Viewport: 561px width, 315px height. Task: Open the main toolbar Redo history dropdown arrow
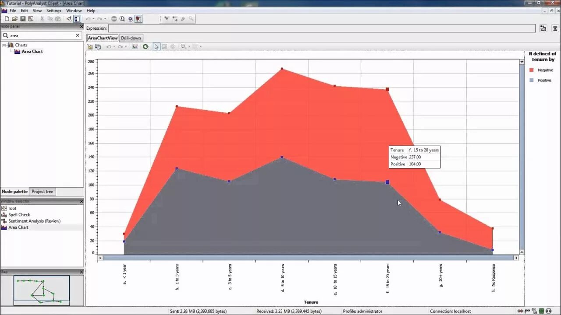coord(105,19)
